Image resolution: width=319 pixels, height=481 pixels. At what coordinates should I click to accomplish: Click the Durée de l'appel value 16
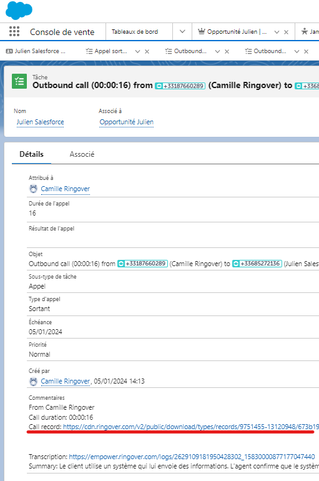pyautogui.click(x=32, y=213)
